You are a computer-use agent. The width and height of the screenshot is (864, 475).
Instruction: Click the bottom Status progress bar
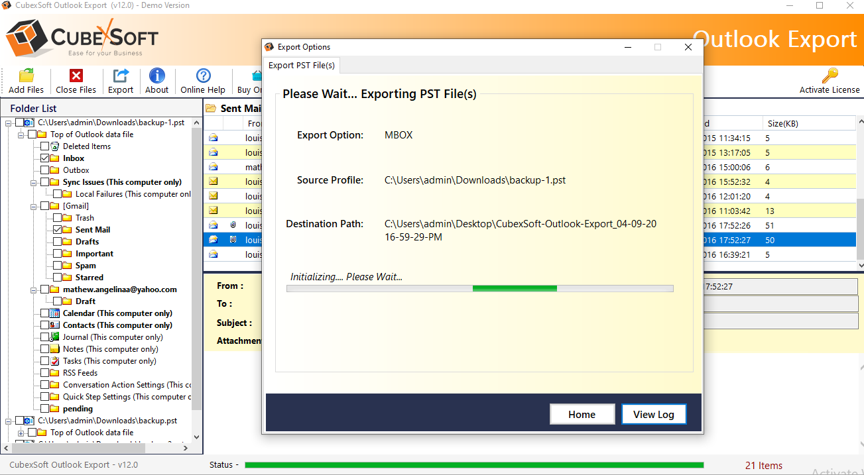(474, 465)
